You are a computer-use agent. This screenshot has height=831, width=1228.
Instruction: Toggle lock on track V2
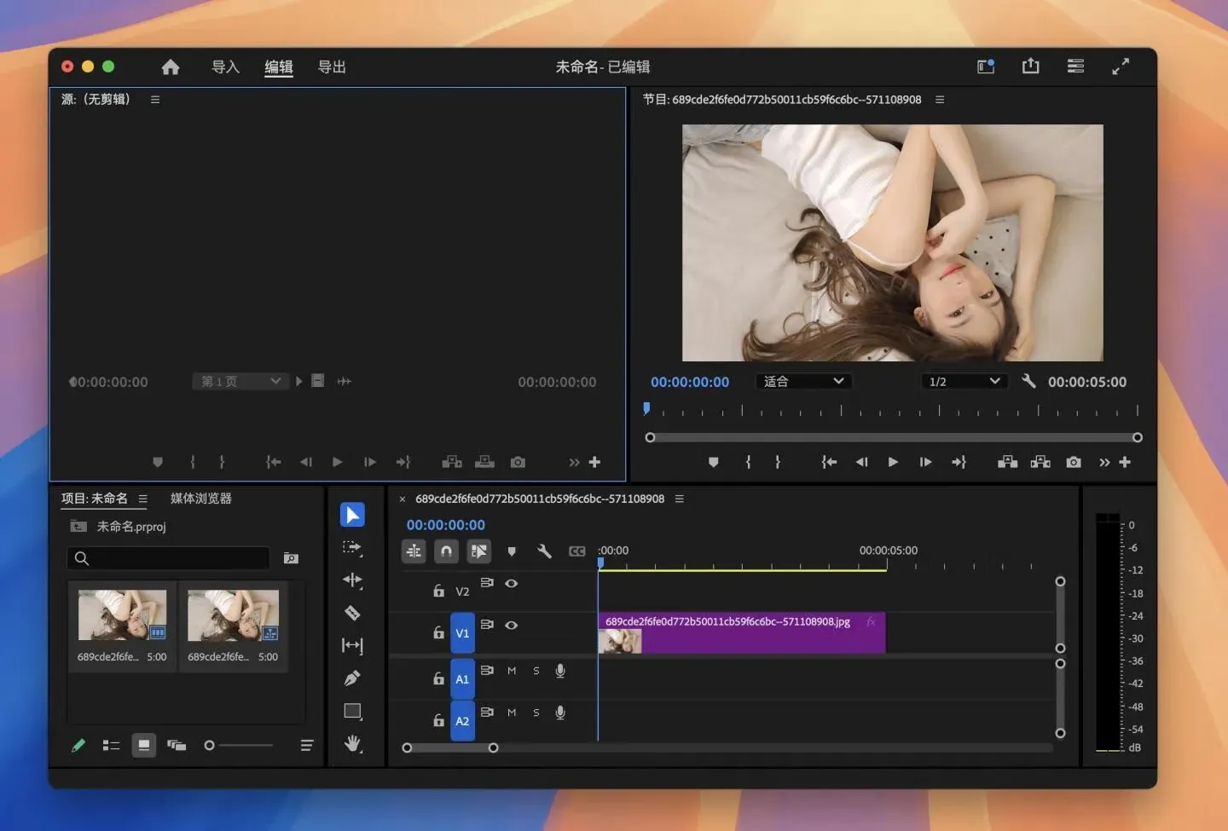tap(438, 591)
